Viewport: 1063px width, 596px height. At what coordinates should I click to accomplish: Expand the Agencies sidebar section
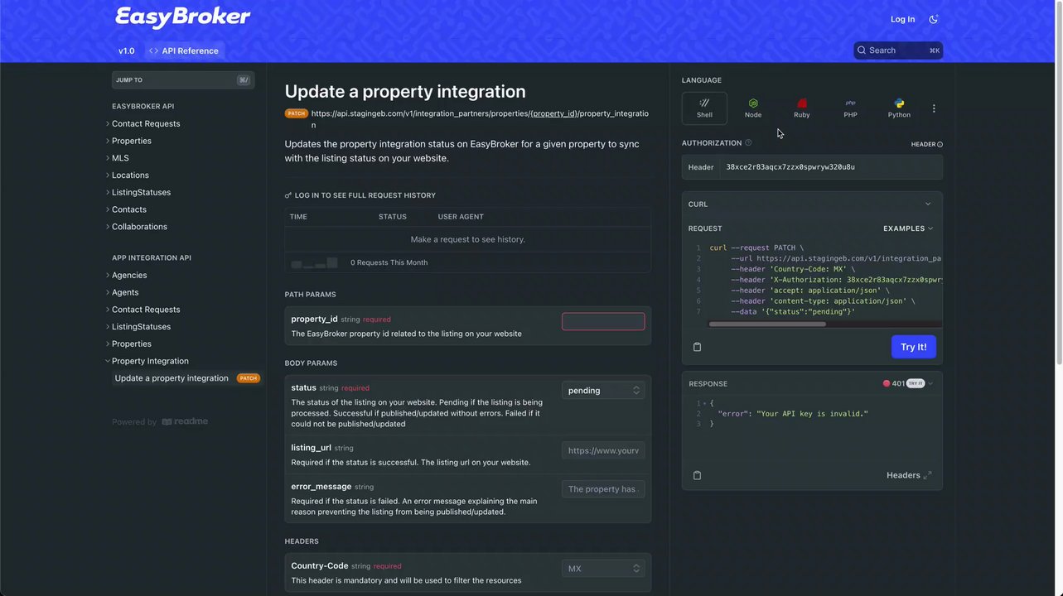[126, 275]
